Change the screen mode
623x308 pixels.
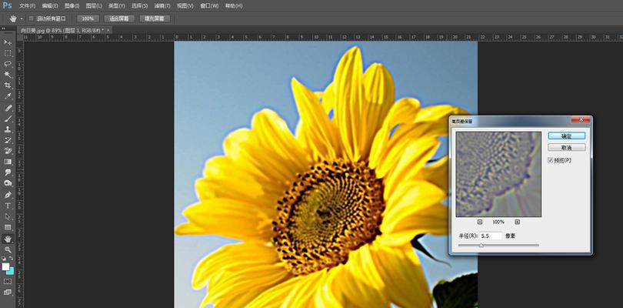8,292
